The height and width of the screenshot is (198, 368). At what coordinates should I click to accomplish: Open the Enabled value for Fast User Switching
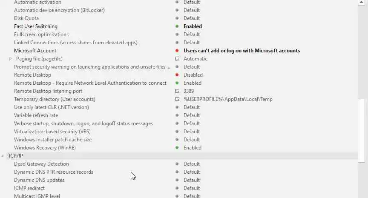click(x=193, y=26)
